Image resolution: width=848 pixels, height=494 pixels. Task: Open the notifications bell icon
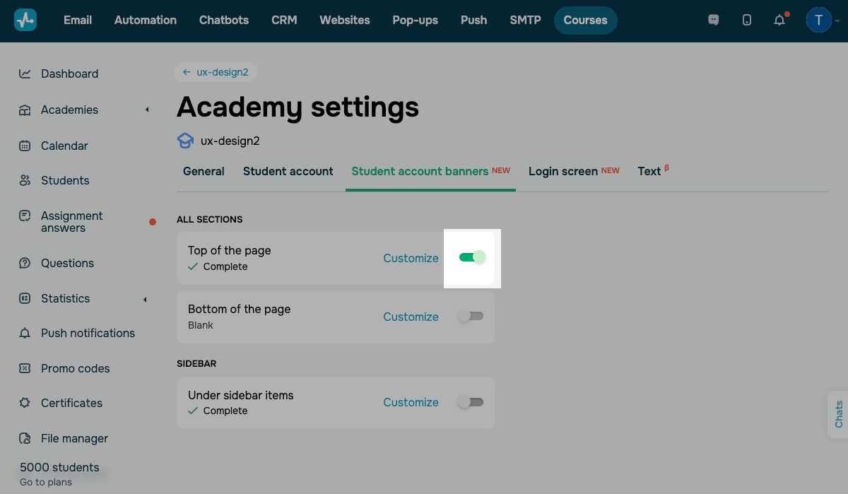pyautogui.click(x=779, y=20)
